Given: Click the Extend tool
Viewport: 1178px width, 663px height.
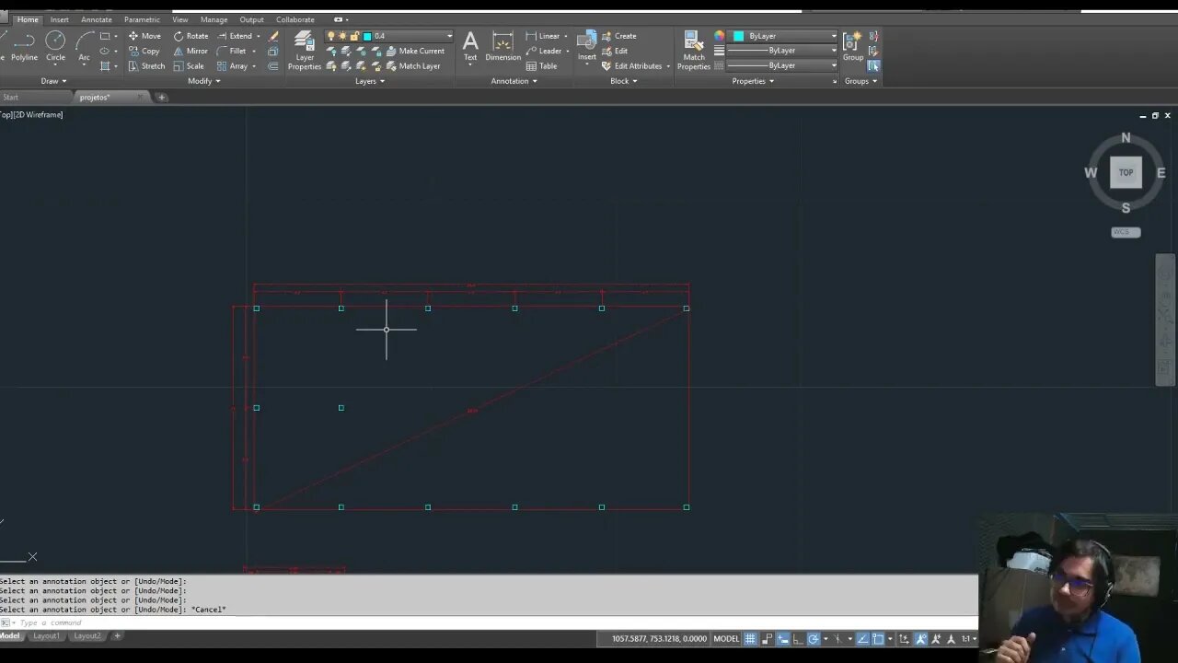Looking at the screenshot, I should pos(235,36).
